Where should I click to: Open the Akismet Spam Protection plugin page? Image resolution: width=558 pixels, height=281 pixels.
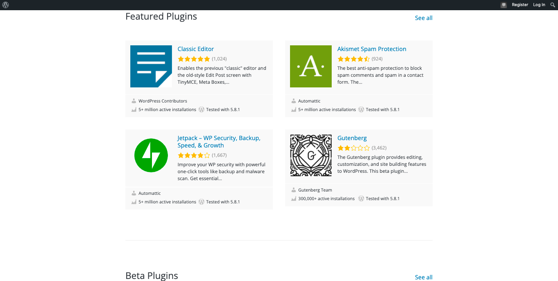pos(371,49)
